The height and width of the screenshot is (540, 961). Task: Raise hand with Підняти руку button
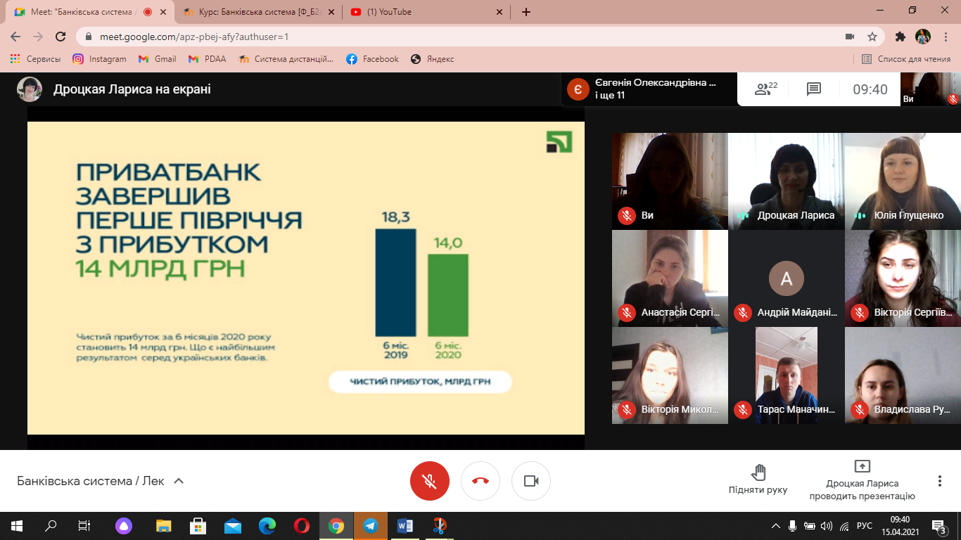[x=758, y=480]
